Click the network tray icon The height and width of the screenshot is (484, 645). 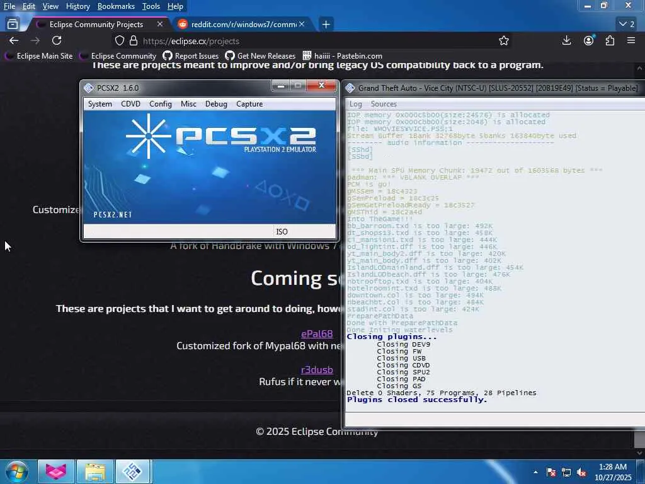(566, 473)
